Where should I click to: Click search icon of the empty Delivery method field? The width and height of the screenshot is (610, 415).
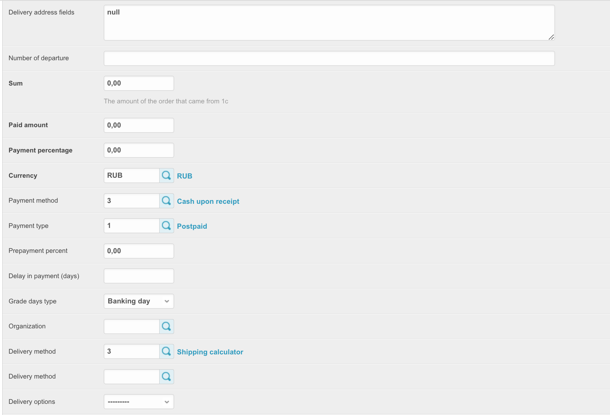pyautogui.click(x=166, y=377)
